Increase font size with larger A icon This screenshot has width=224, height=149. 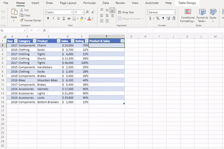88,12
